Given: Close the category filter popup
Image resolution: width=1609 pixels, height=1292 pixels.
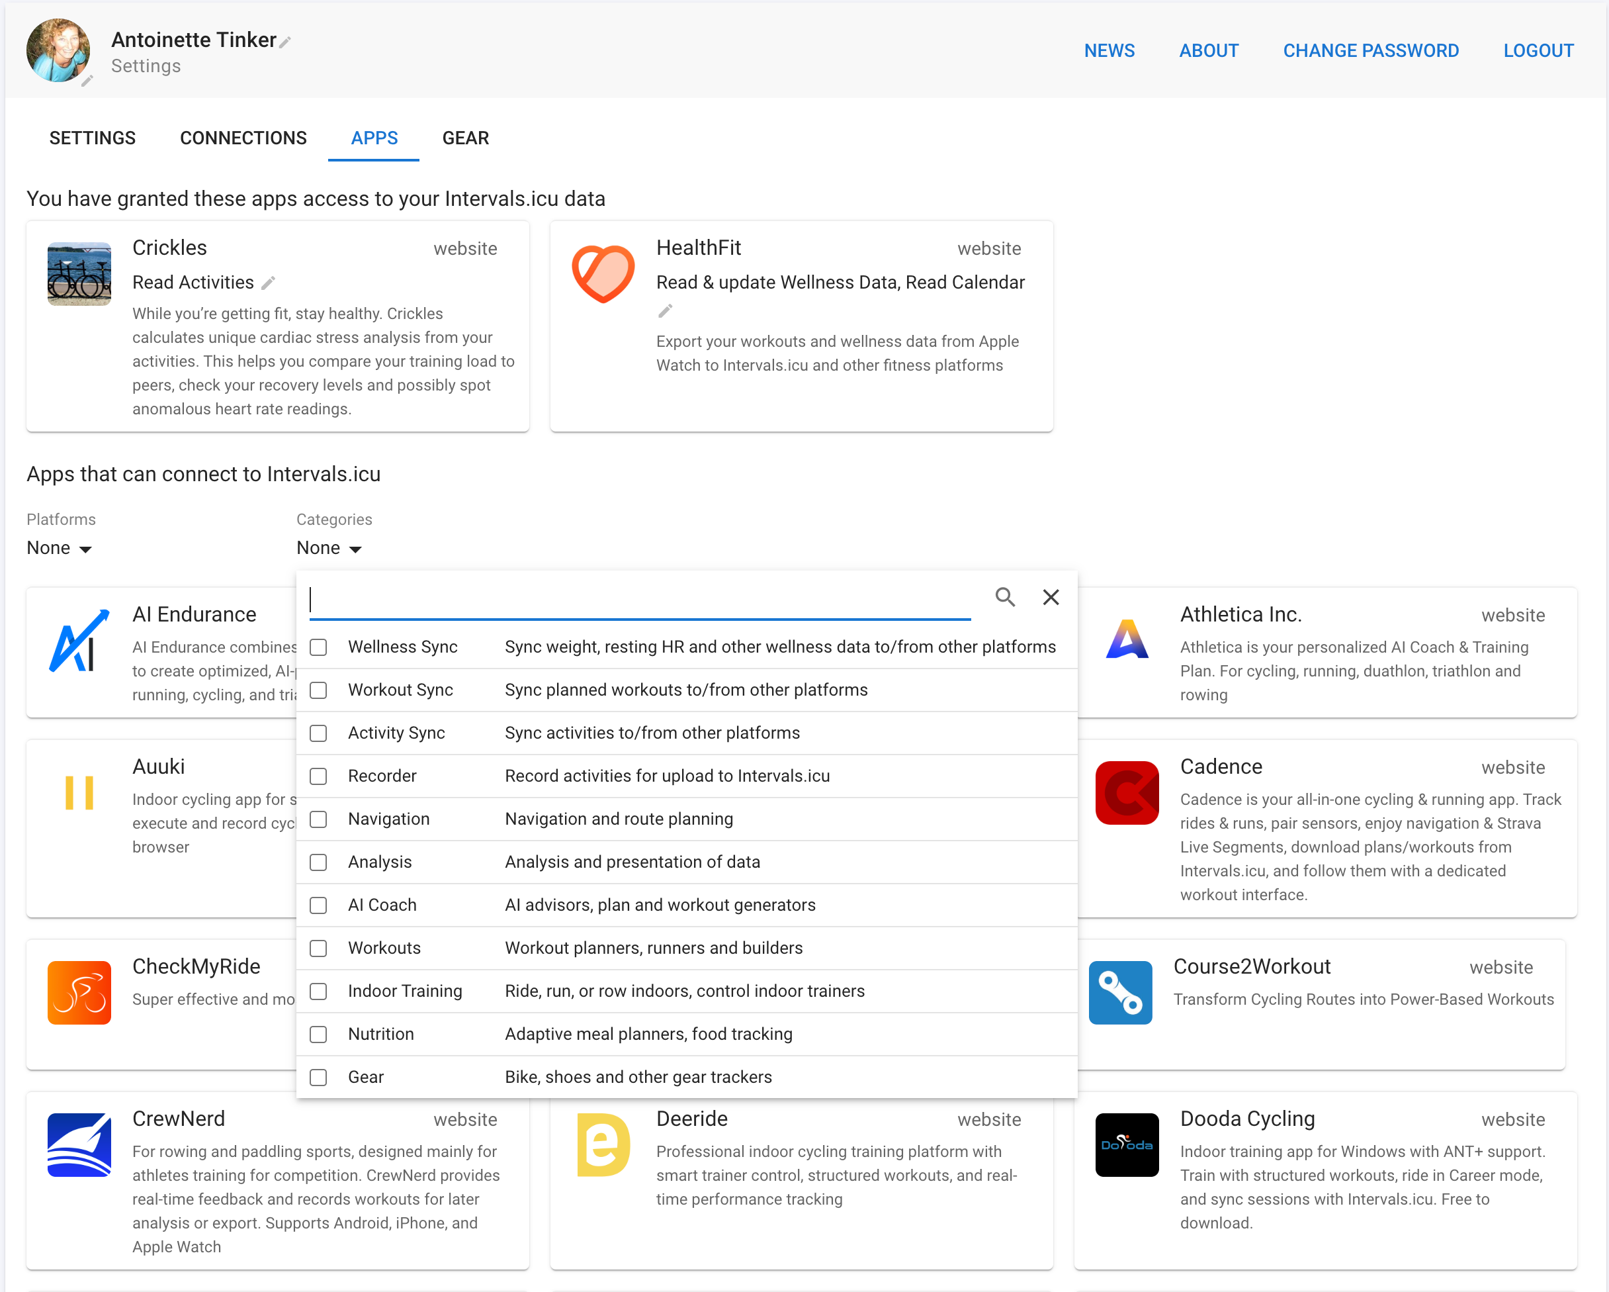Looking at the screenshot, I should [1051, 597].
